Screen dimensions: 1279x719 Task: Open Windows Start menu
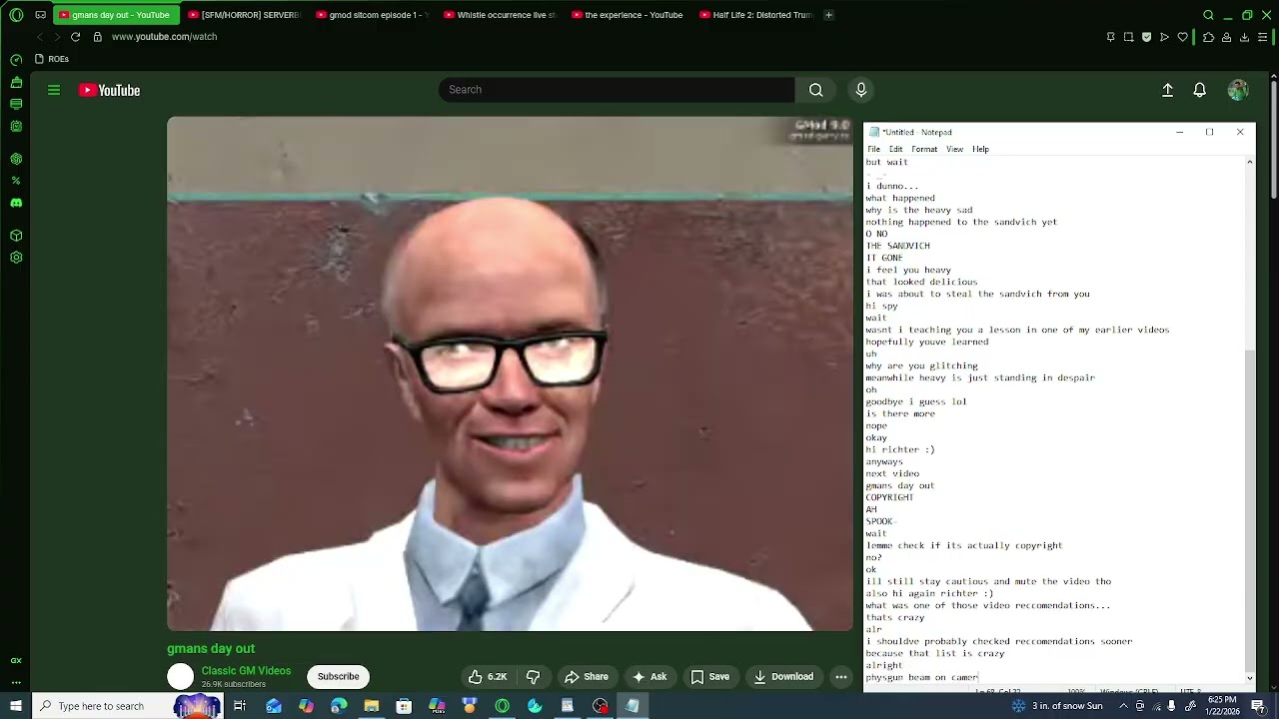pos(15,706)
